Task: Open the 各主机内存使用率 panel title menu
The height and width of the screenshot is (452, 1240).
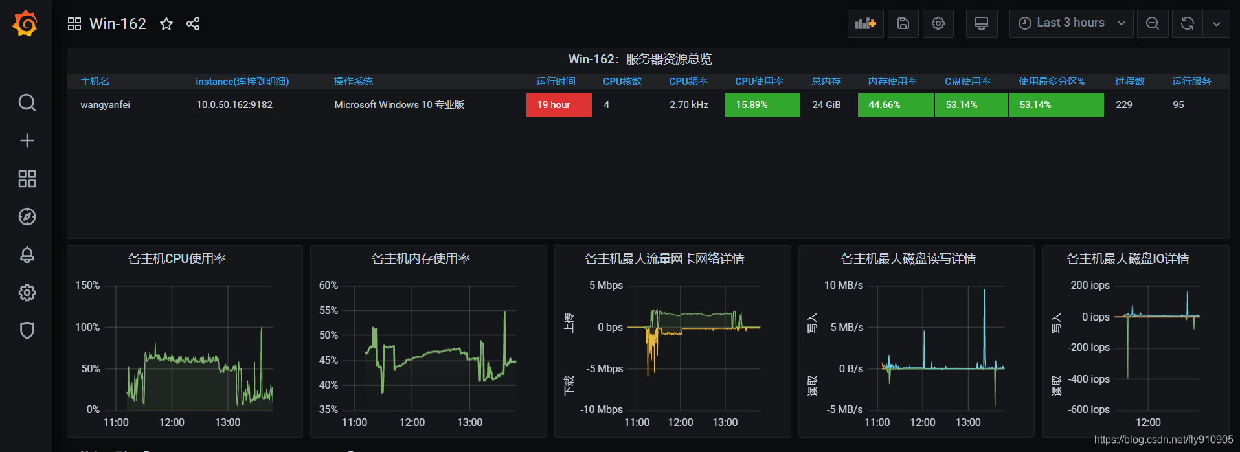Action: [421, 259]
